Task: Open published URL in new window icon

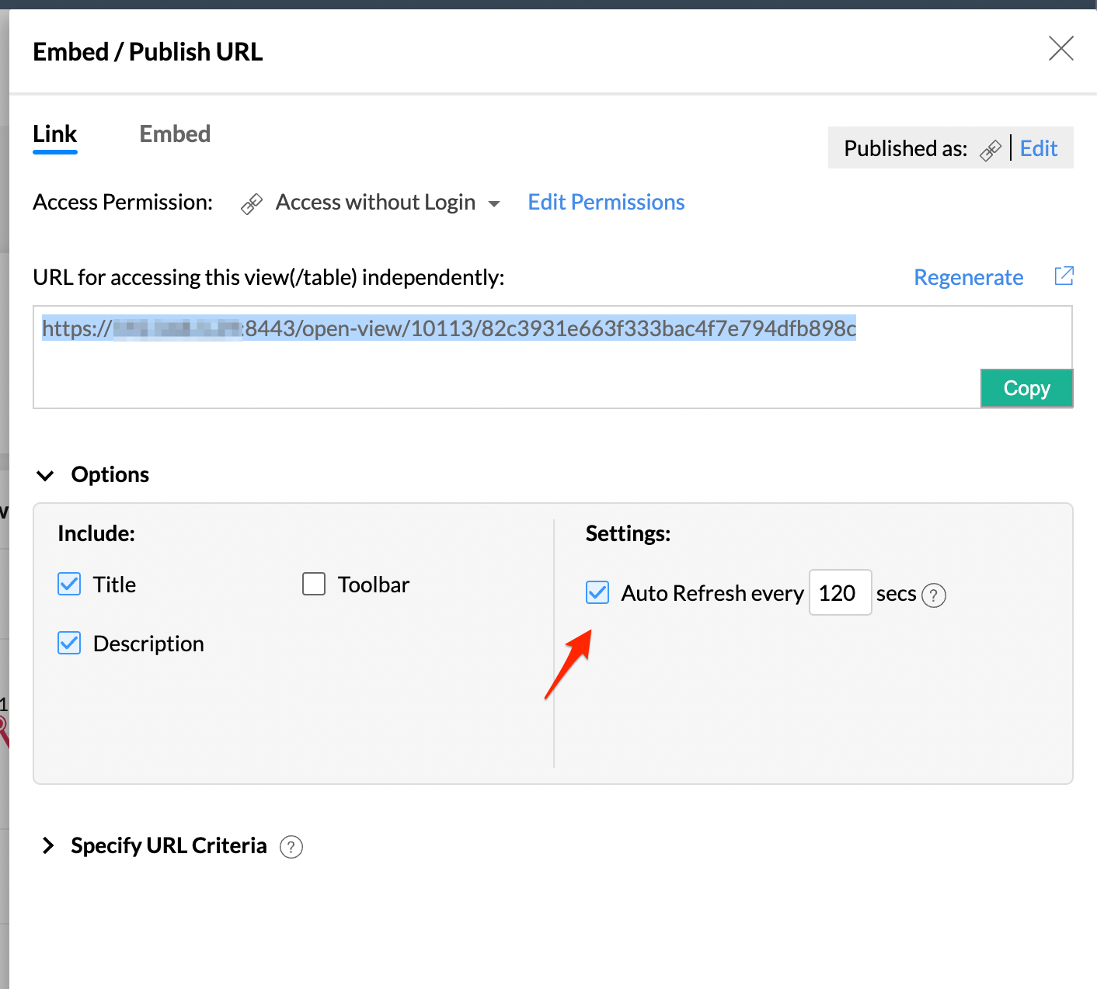Action: pyautogui.click(x=1064, y=276)
